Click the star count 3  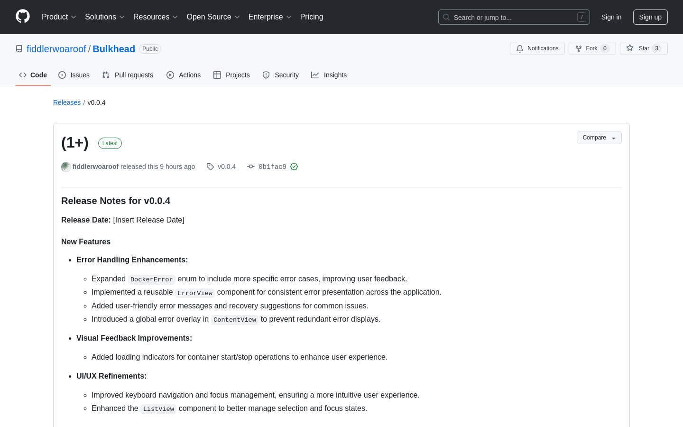point(656,48)
